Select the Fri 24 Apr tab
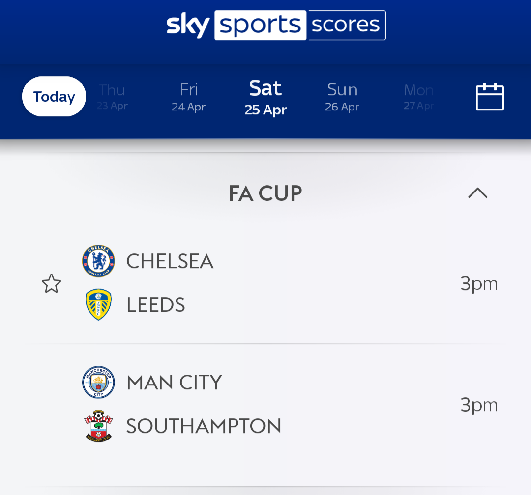 tap(189, 97)
